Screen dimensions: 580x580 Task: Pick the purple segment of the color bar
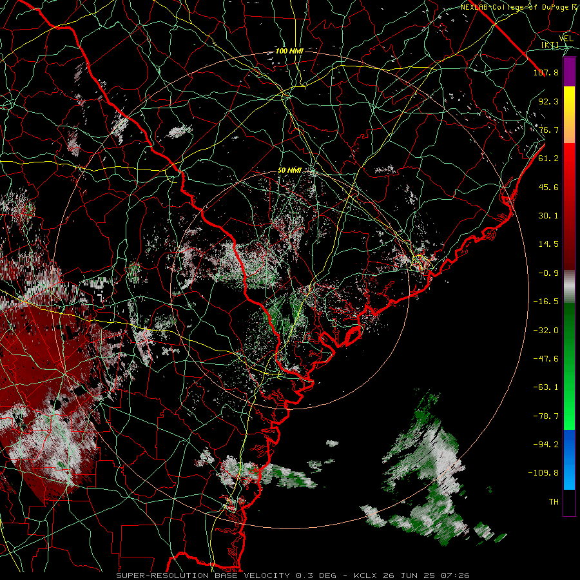569,72
